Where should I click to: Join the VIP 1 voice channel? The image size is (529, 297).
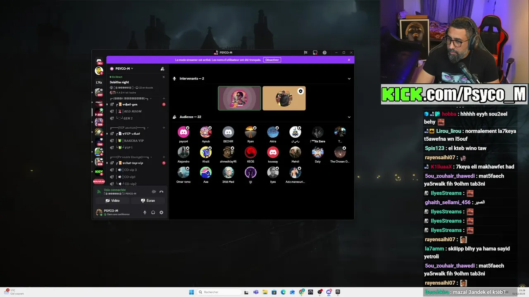pos(137,148)
